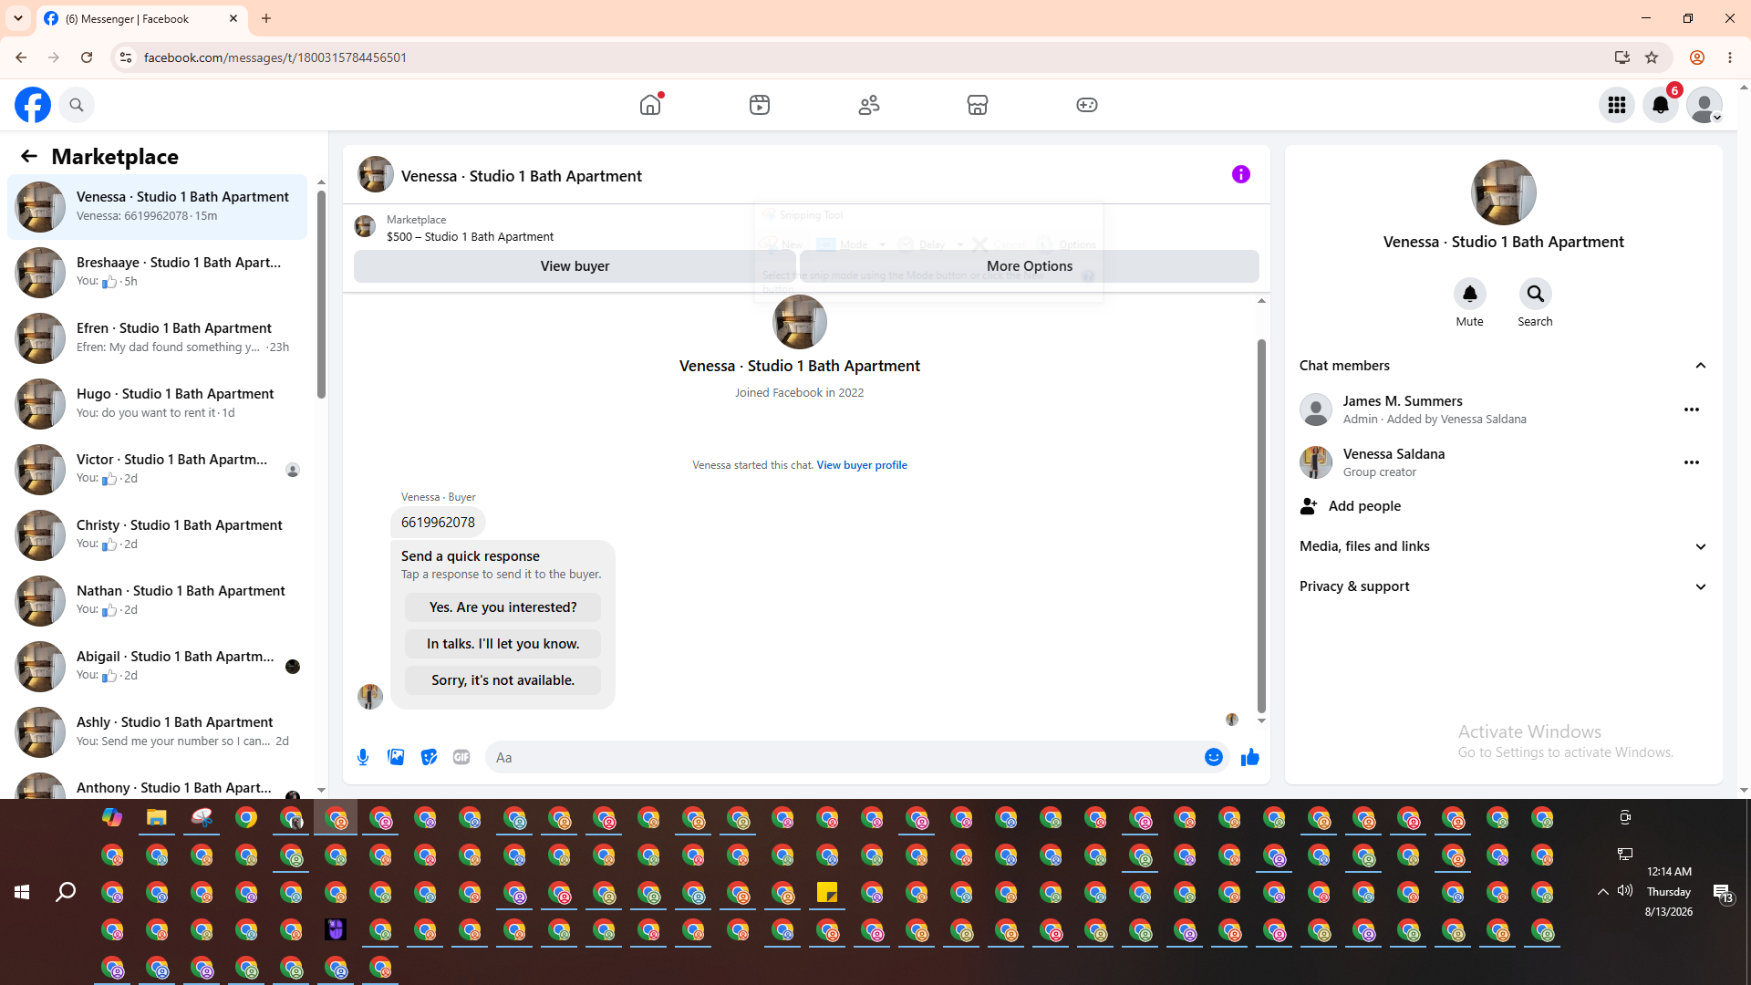
Task: Open Windows taskbar search
Action: (66, 892)
